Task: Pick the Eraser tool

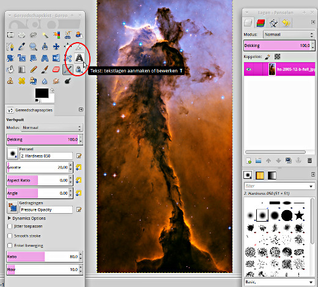Action: pos(56,70)
